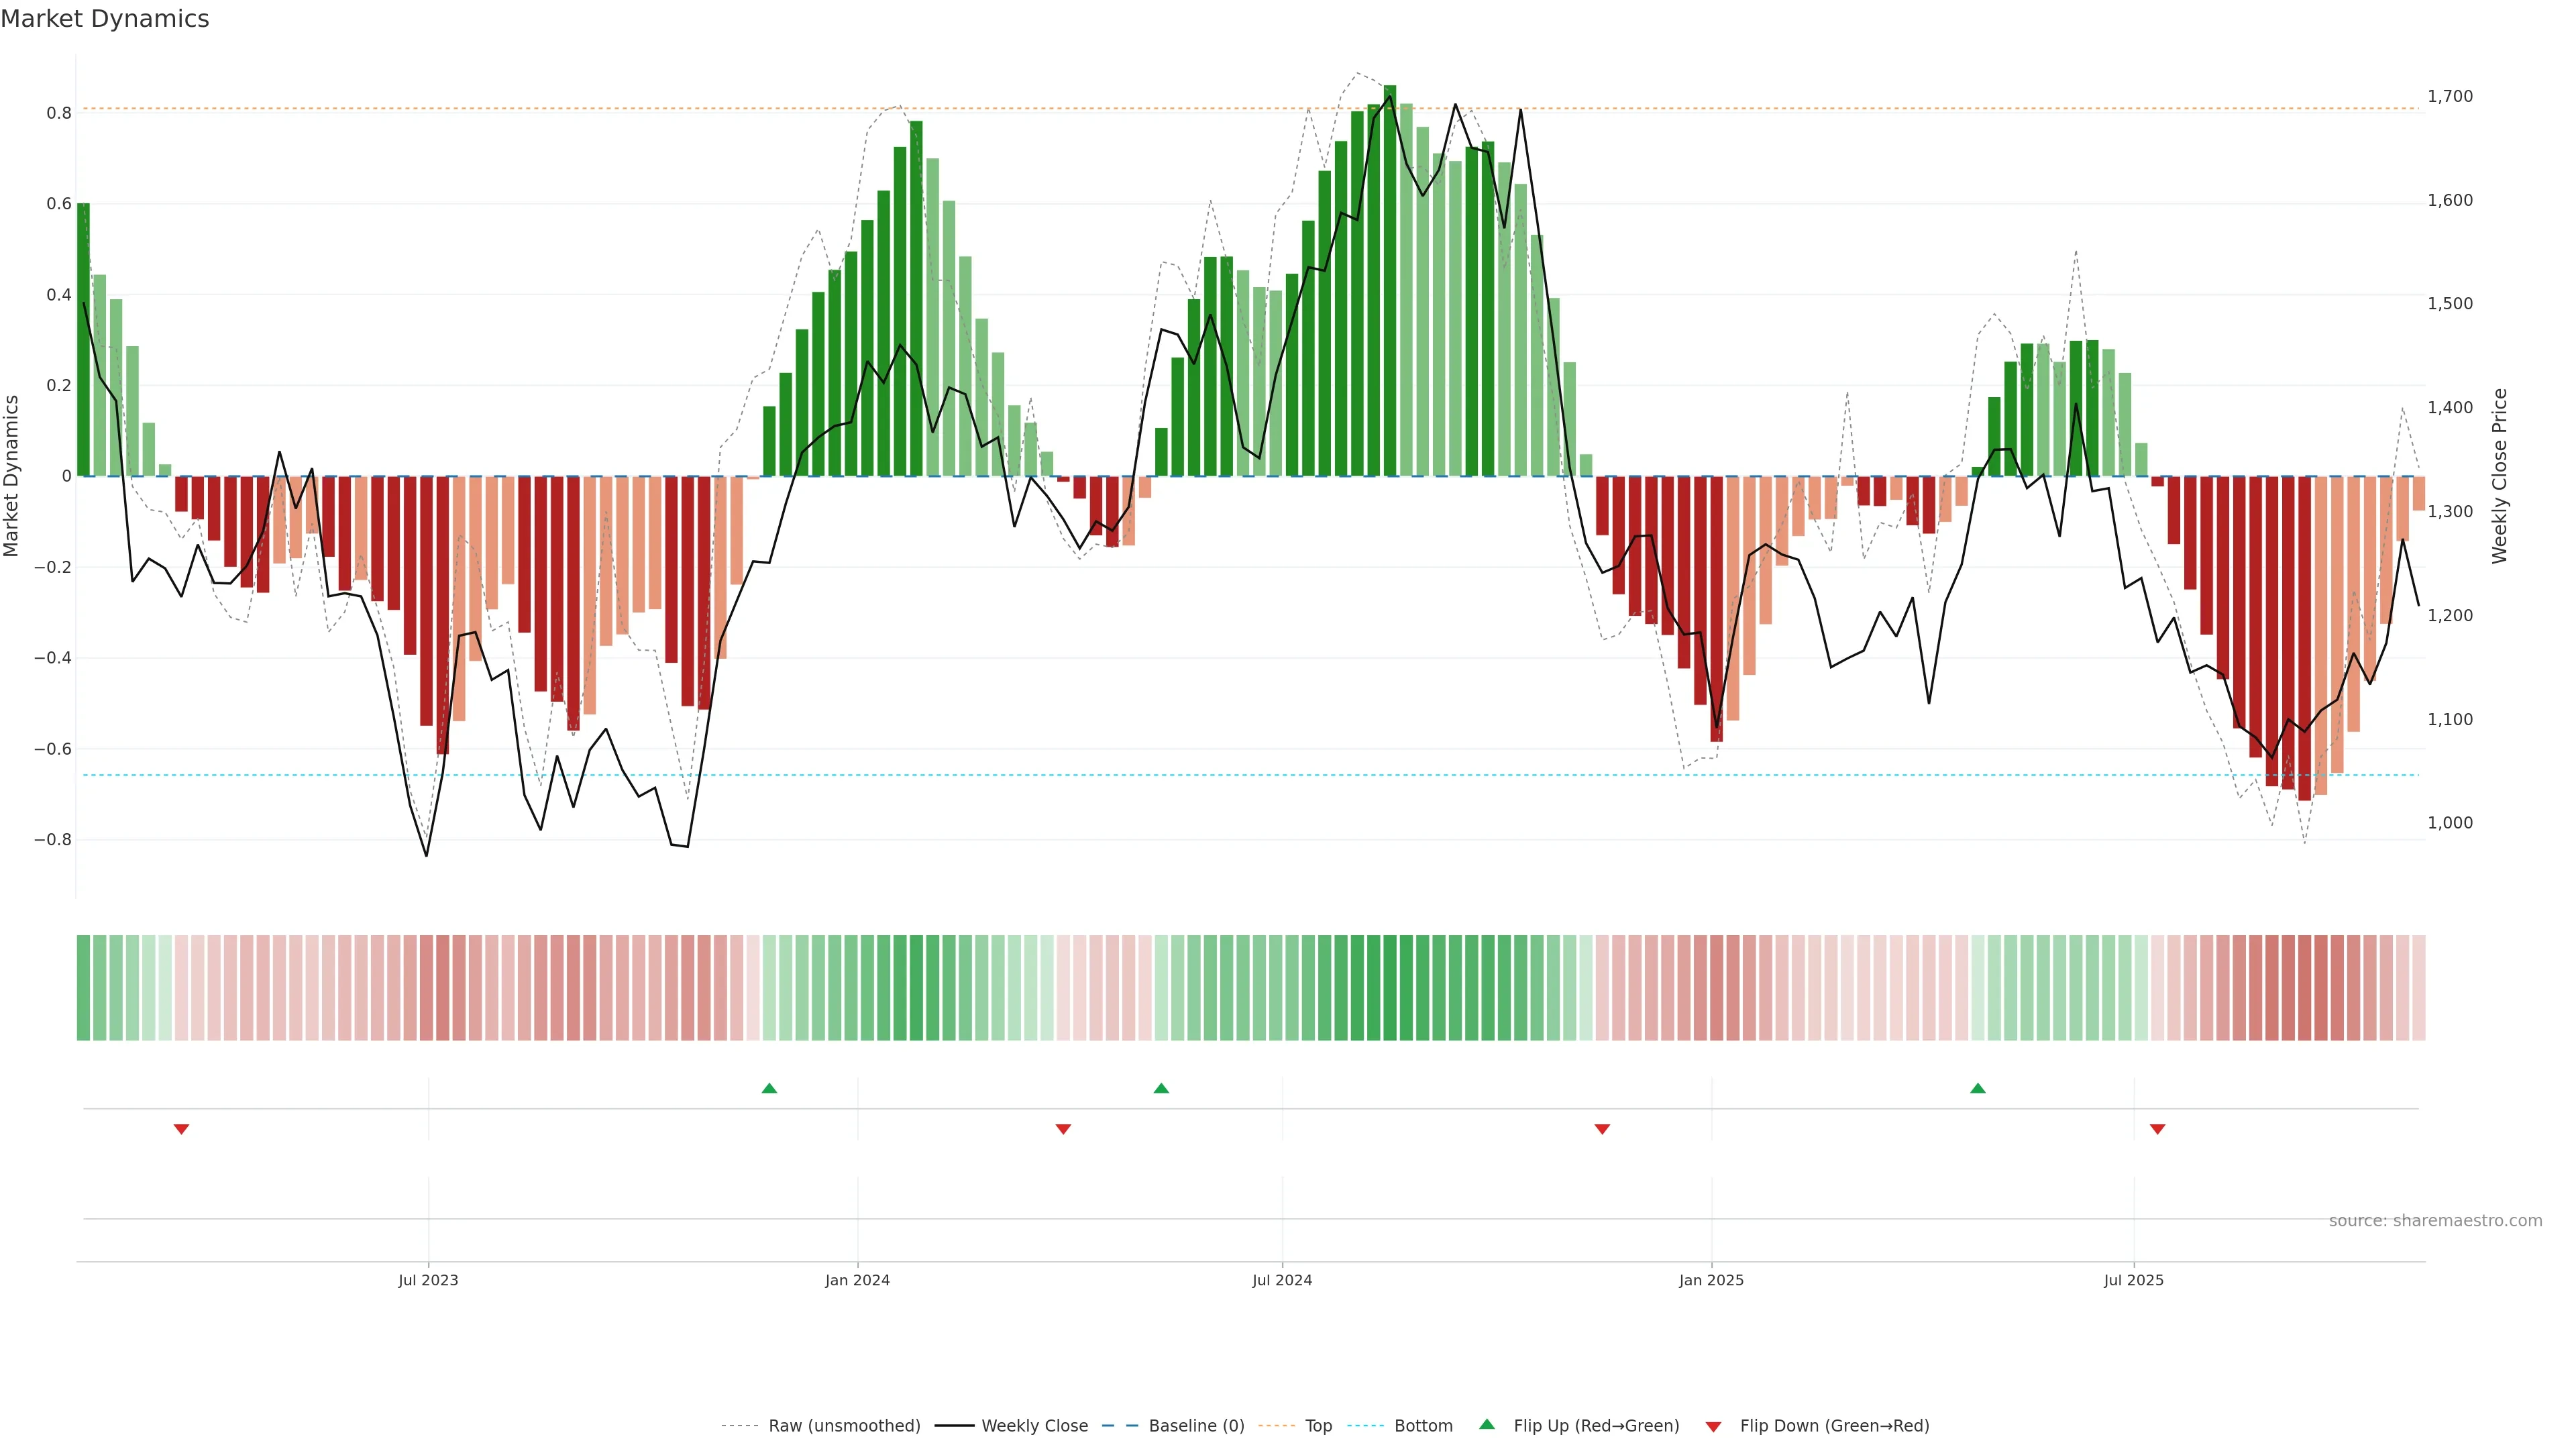Click the last green flip-up triangle marker

(x=1977, y=1088)
